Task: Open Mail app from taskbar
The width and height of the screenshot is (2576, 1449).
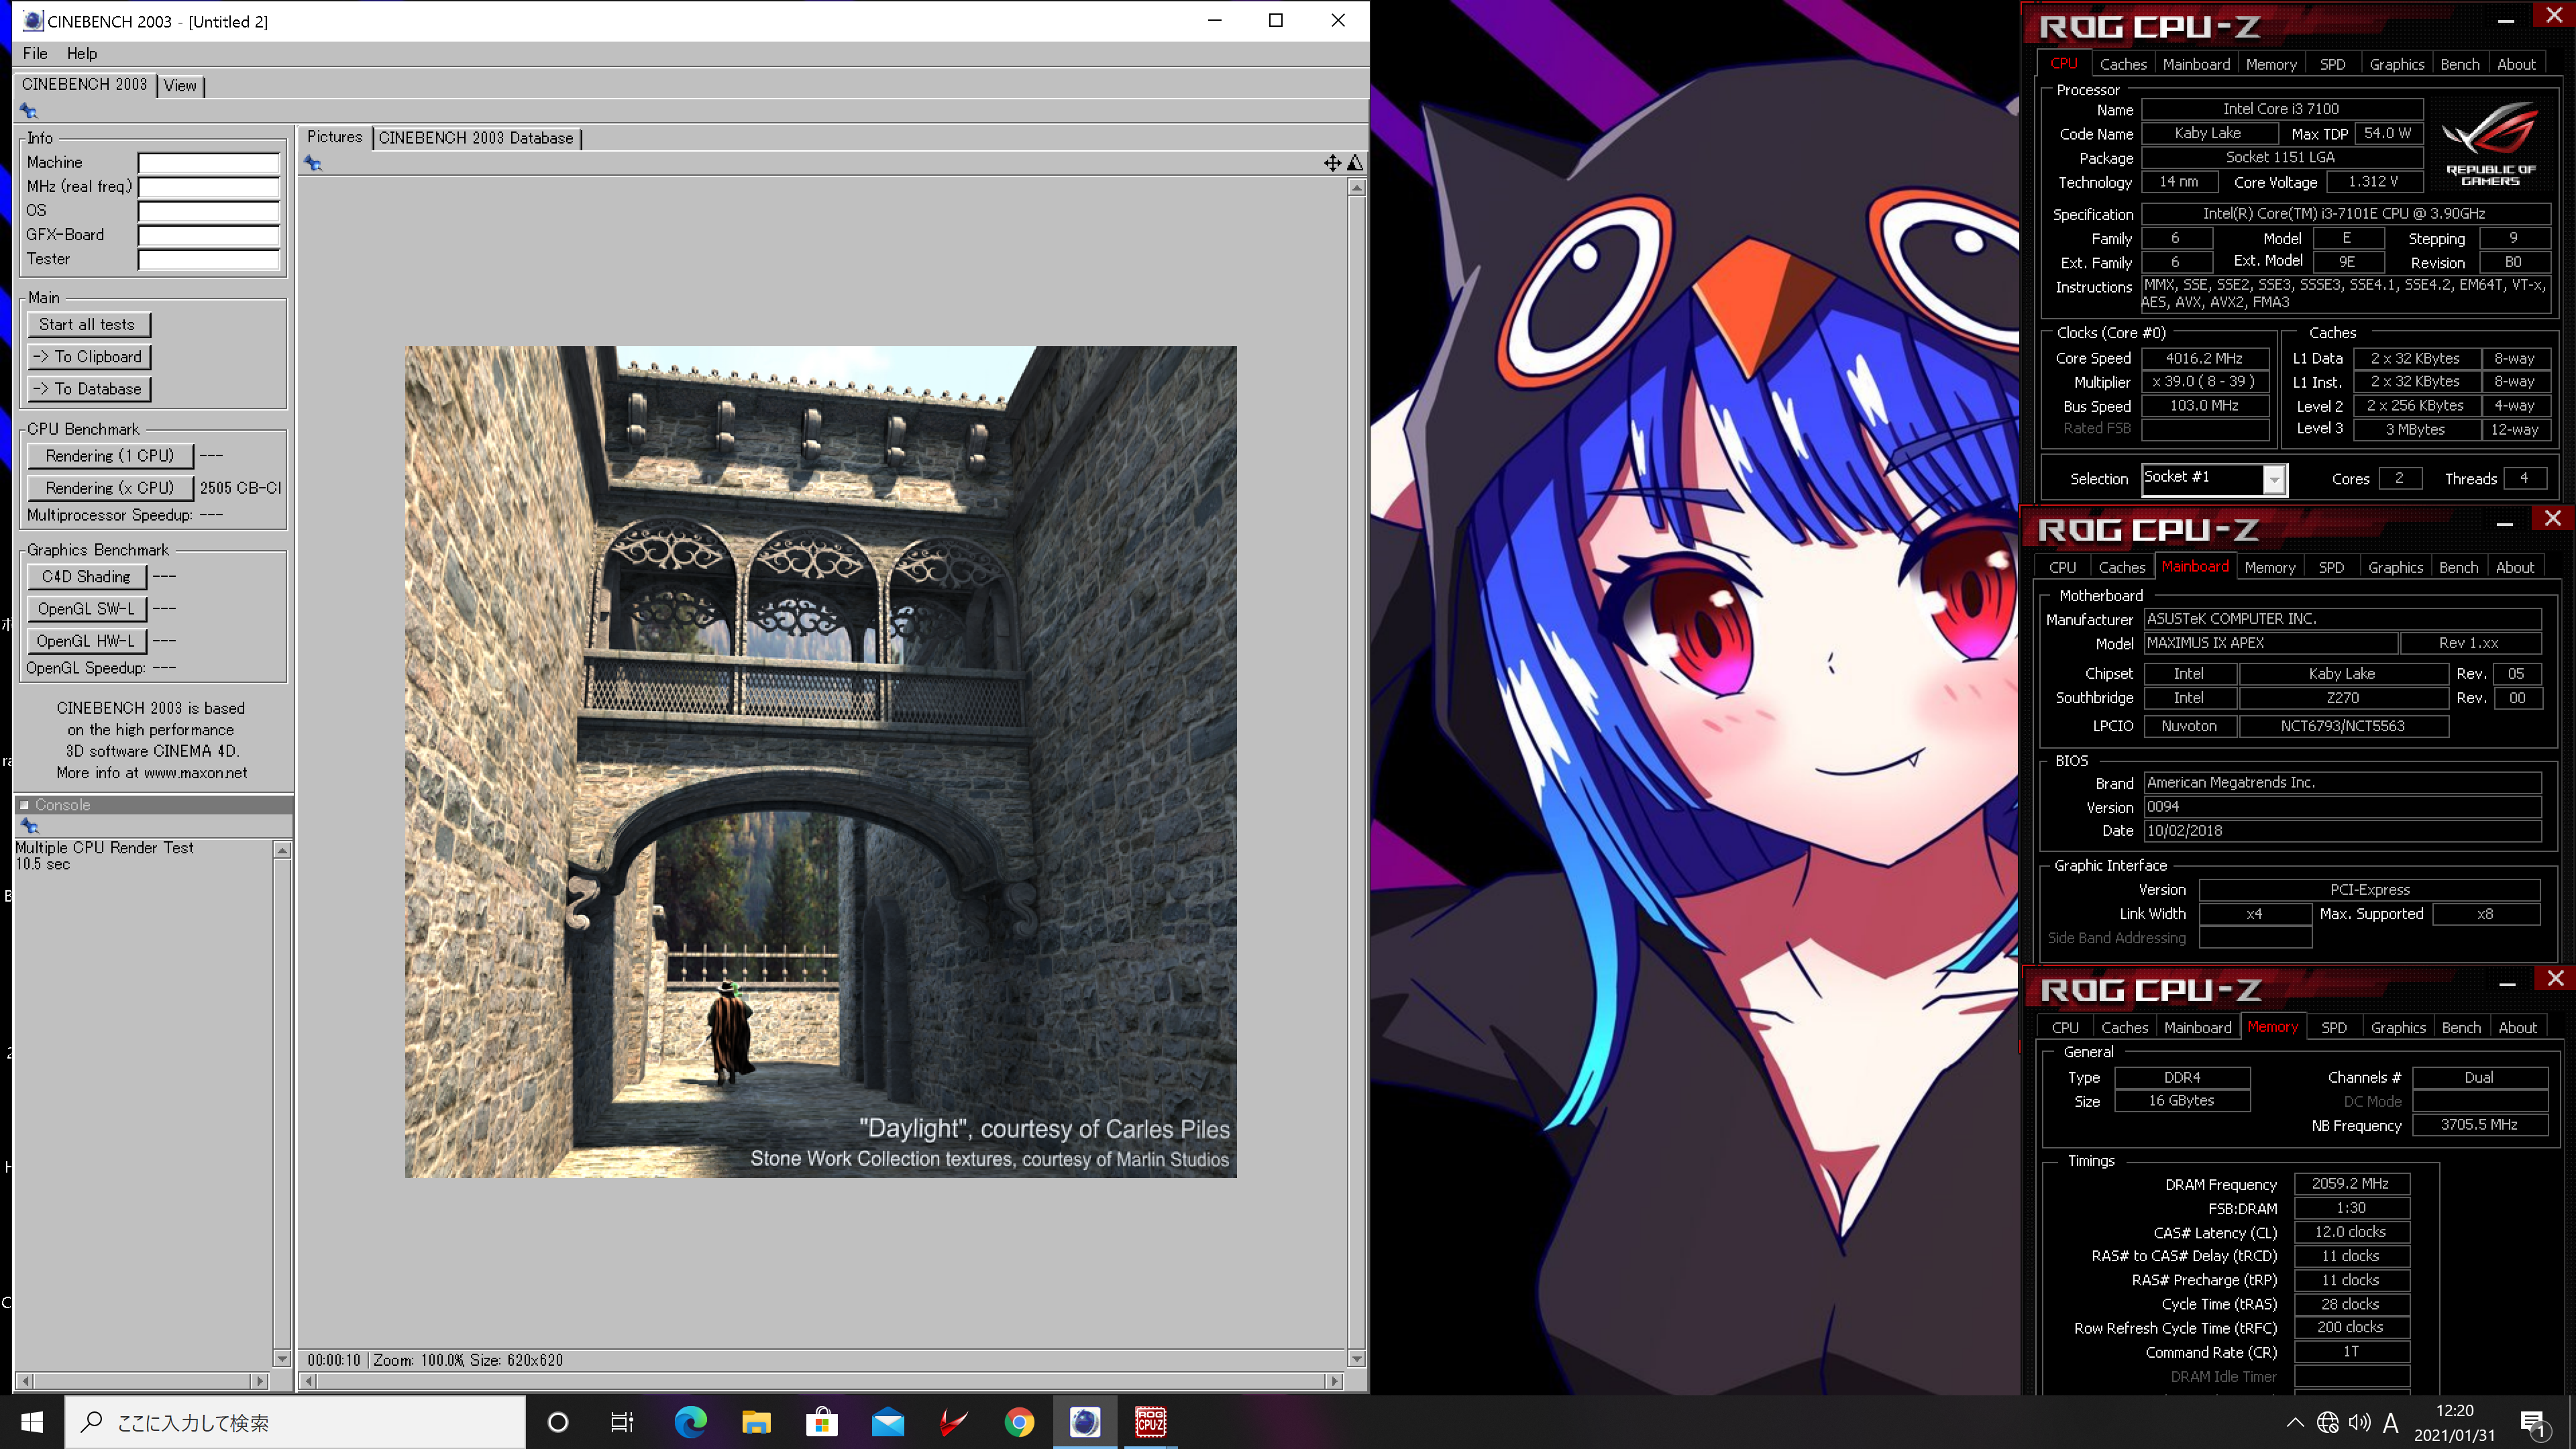Action: tap(887, 1422)
